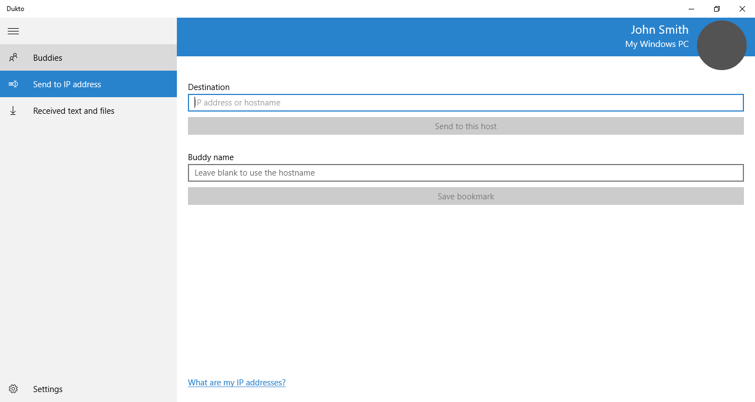Open the Buddies section
The image size is (755, 402).
tap(88, 57)
